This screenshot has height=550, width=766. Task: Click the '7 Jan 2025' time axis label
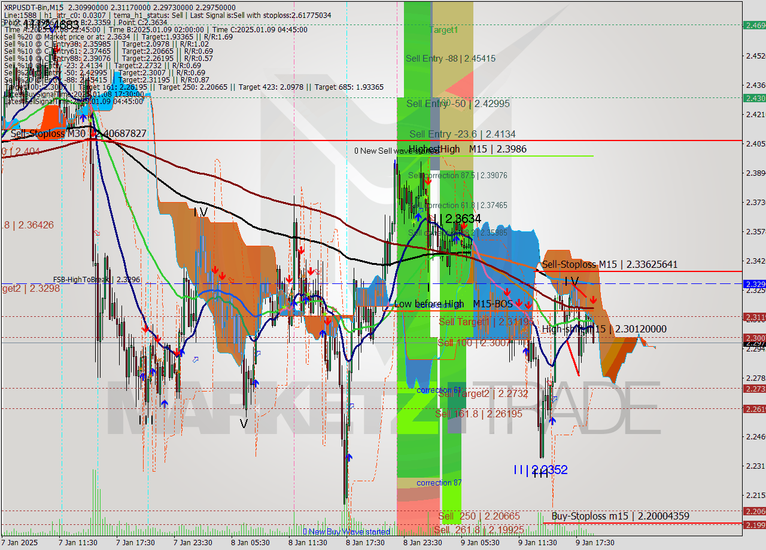coord(20,543)
